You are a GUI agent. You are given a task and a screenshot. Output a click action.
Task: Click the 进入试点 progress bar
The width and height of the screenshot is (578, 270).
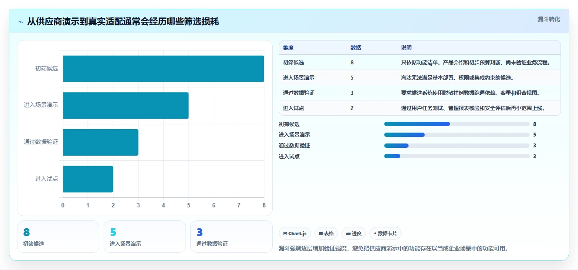tap(457, 156)
